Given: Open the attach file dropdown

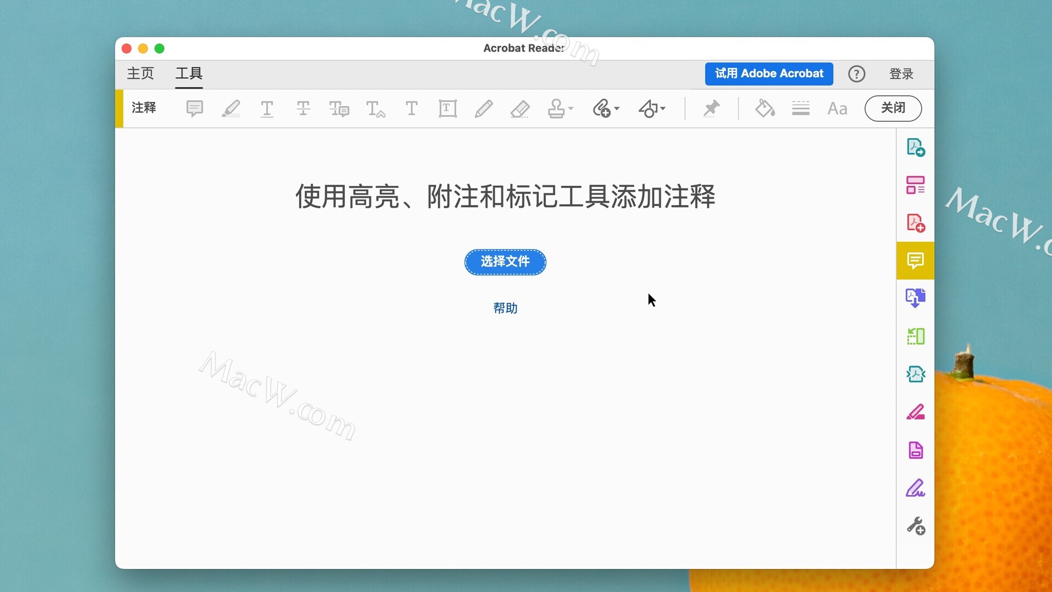Looking at the screenshot, I should tap(606, 109).
